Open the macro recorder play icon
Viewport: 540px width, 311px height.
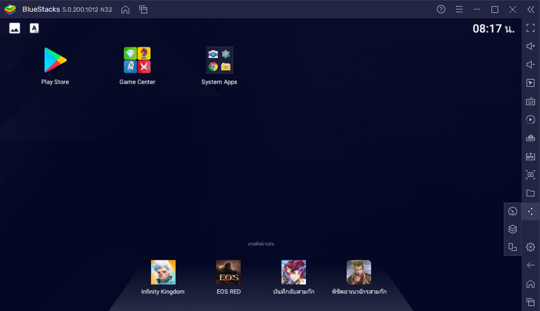[x=531, y=120]
